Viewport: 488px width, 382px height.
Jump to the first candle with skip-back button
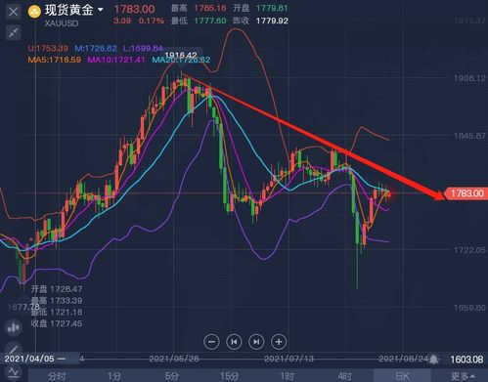coord(234,342)
